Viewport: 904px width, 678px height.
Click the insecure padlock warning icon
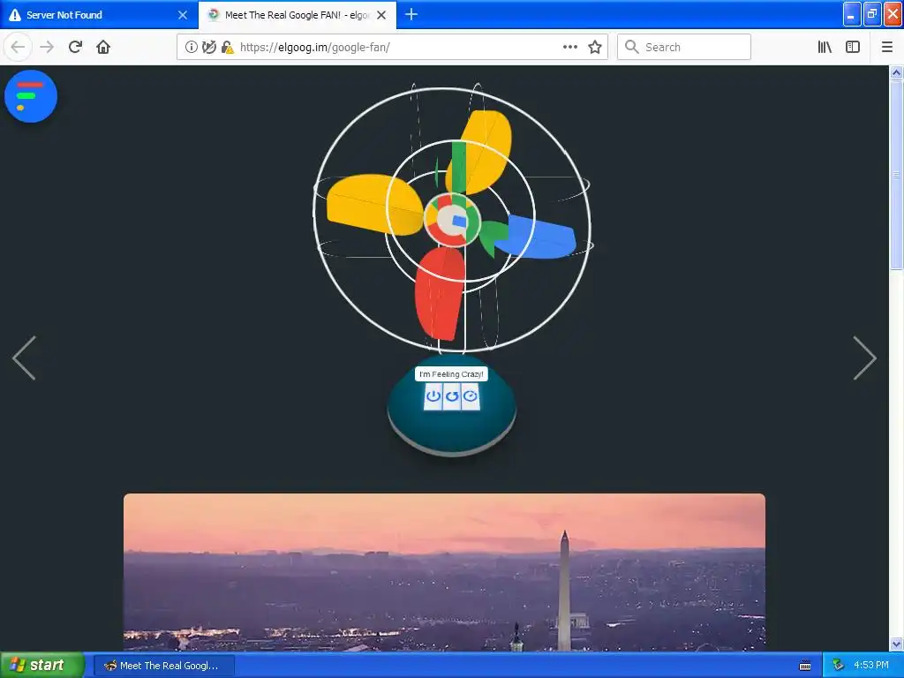(228, 48)
